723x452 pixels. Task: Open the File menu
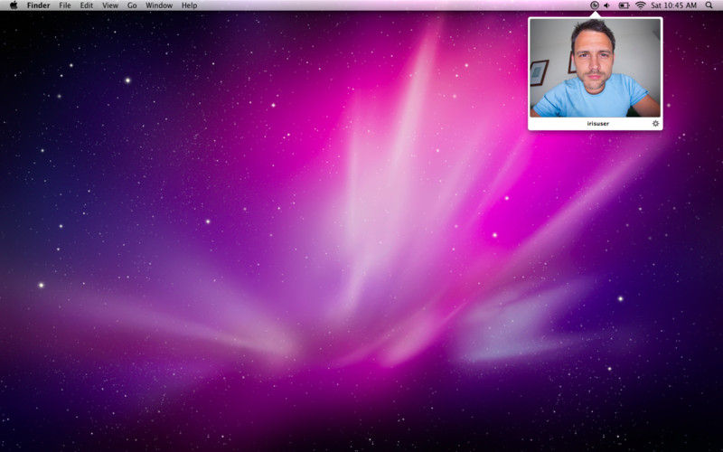click(x=65, y=5)
